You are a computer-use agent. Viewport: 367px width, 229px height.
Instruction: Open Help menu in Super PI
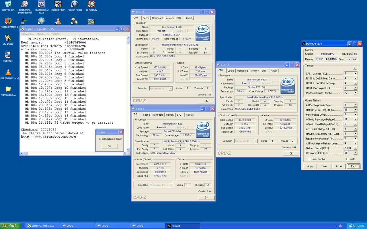coord(55,34)
